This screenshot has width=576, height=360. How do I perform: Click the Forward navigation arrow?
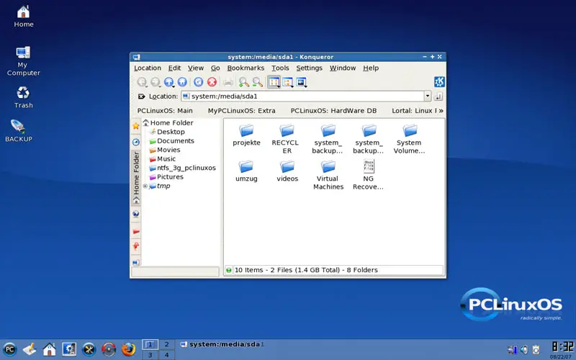pyautogui.click(x=155, y=82)
